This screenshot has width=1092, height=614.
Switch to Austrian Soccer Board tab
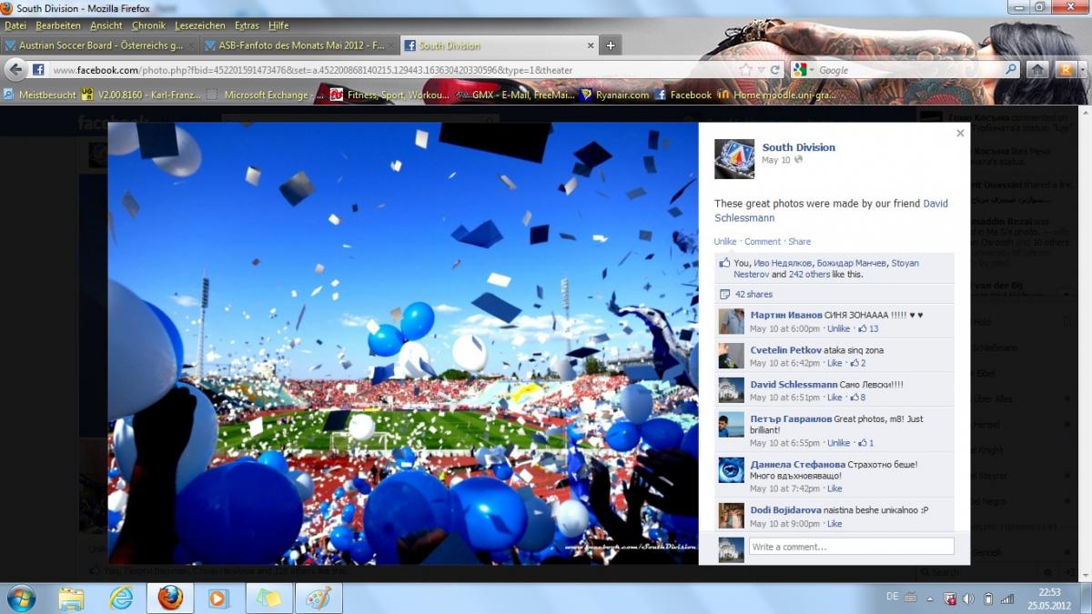point(99,45)
